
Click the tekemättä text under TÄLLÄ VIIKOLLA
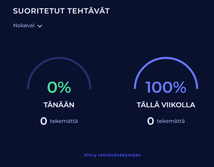171,121
